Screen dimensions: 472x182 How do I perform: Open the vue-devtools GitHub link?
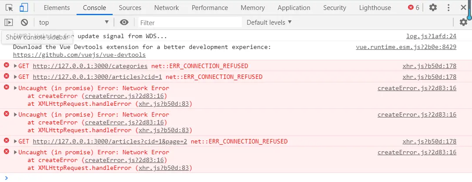(x=79, y=55)
